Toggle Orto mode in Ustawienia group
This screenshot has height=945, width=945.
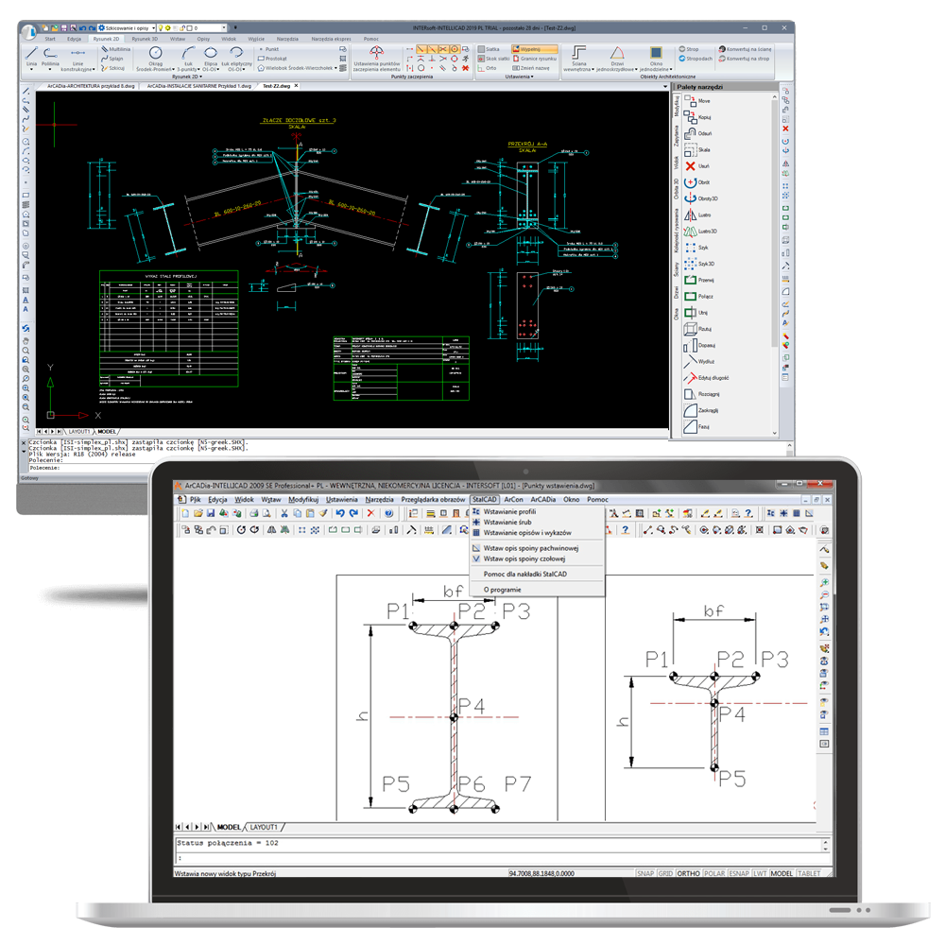(488, 68)
